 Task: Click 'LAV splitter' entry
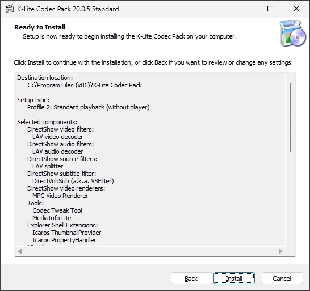(48, 166)
